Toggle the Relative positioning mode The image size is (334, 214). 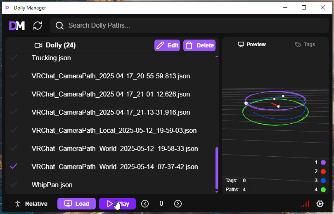click(31, 204)
